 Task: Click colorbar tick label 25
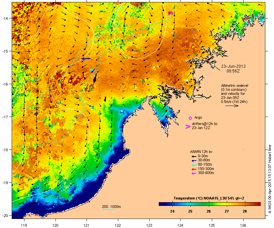(x=190, y=211)
